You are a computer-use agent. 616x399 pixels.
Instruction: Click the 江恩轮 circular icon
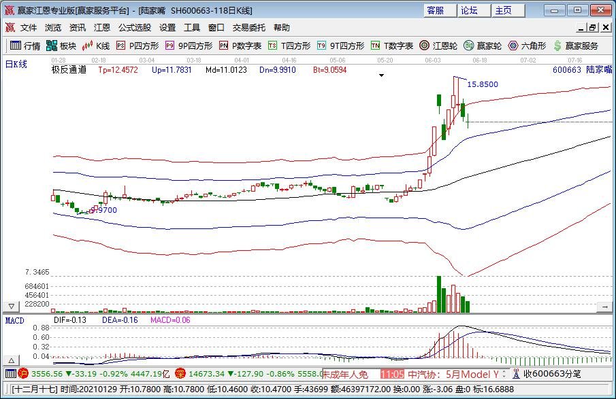[424, 46]
